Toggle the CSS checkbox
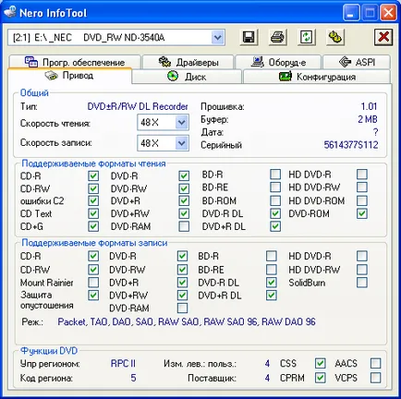The height and width of the screenshot is (399, 401). pos(321,363)
